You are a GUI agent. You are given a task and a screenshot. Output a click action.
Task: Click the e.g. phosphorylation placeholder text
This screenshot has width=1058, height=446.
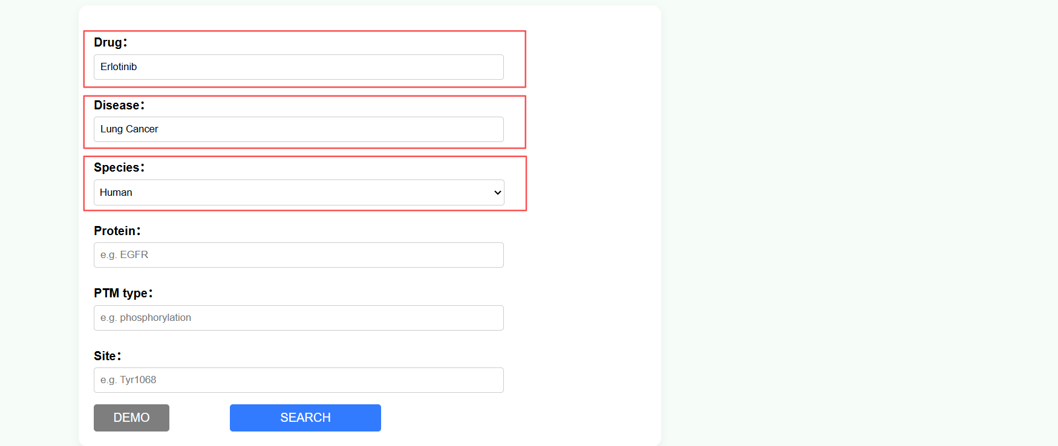146,318
